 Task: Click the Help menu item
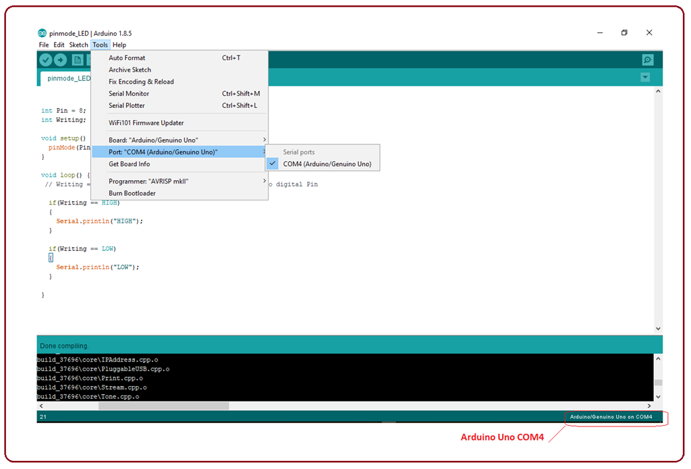coord(119,45)
